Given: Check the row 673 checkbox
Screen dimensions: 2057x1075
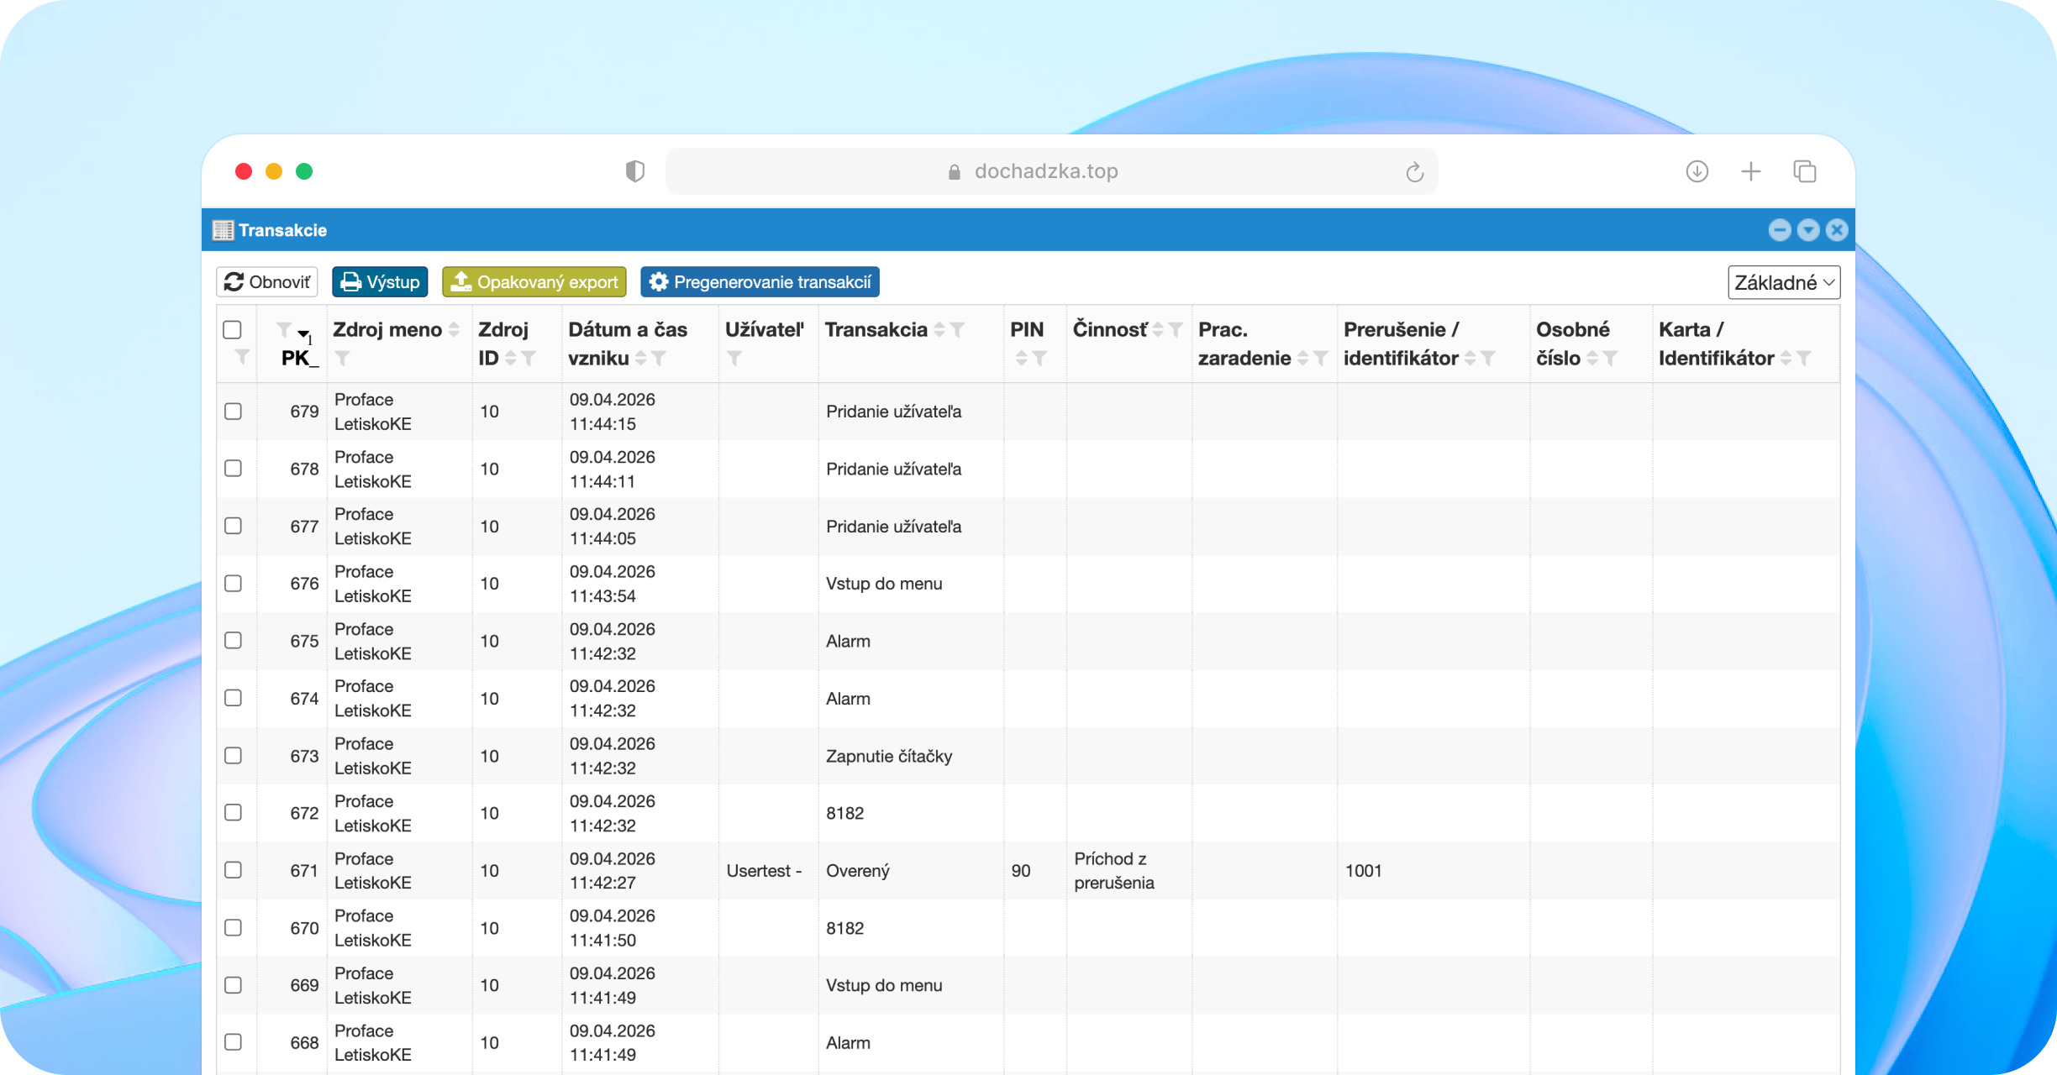Looking at the screenshot, I should pos(234,756).
